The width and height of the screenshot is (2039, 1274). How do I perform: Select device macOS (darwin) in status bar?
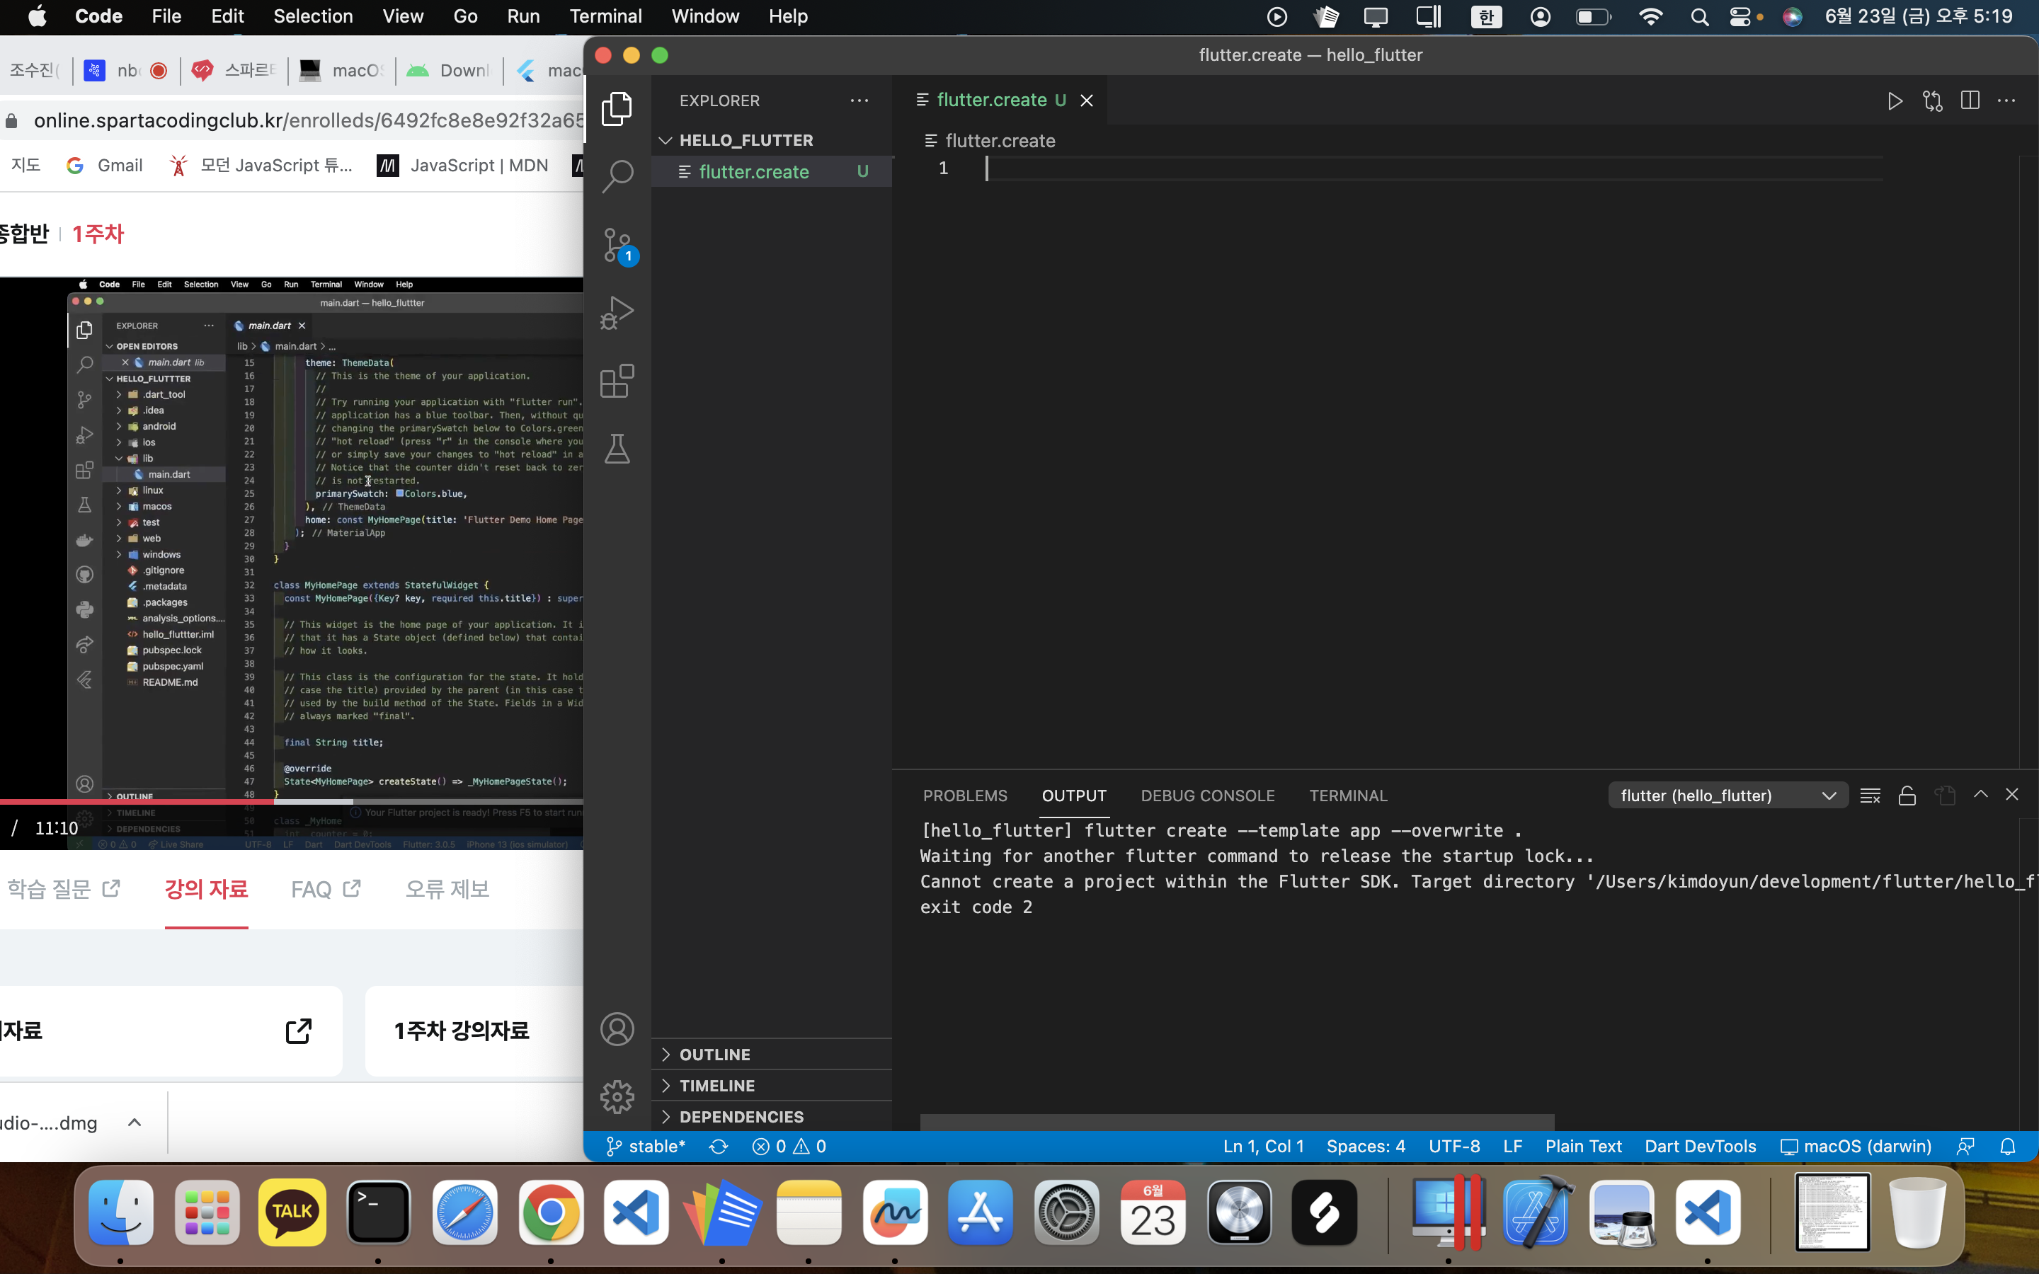1856,1147
